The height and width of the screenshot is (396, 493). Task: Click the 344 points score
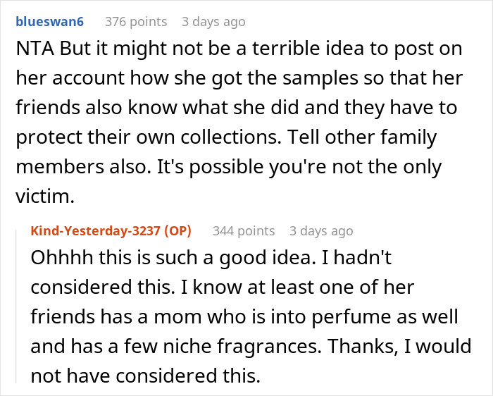point(244,230)
